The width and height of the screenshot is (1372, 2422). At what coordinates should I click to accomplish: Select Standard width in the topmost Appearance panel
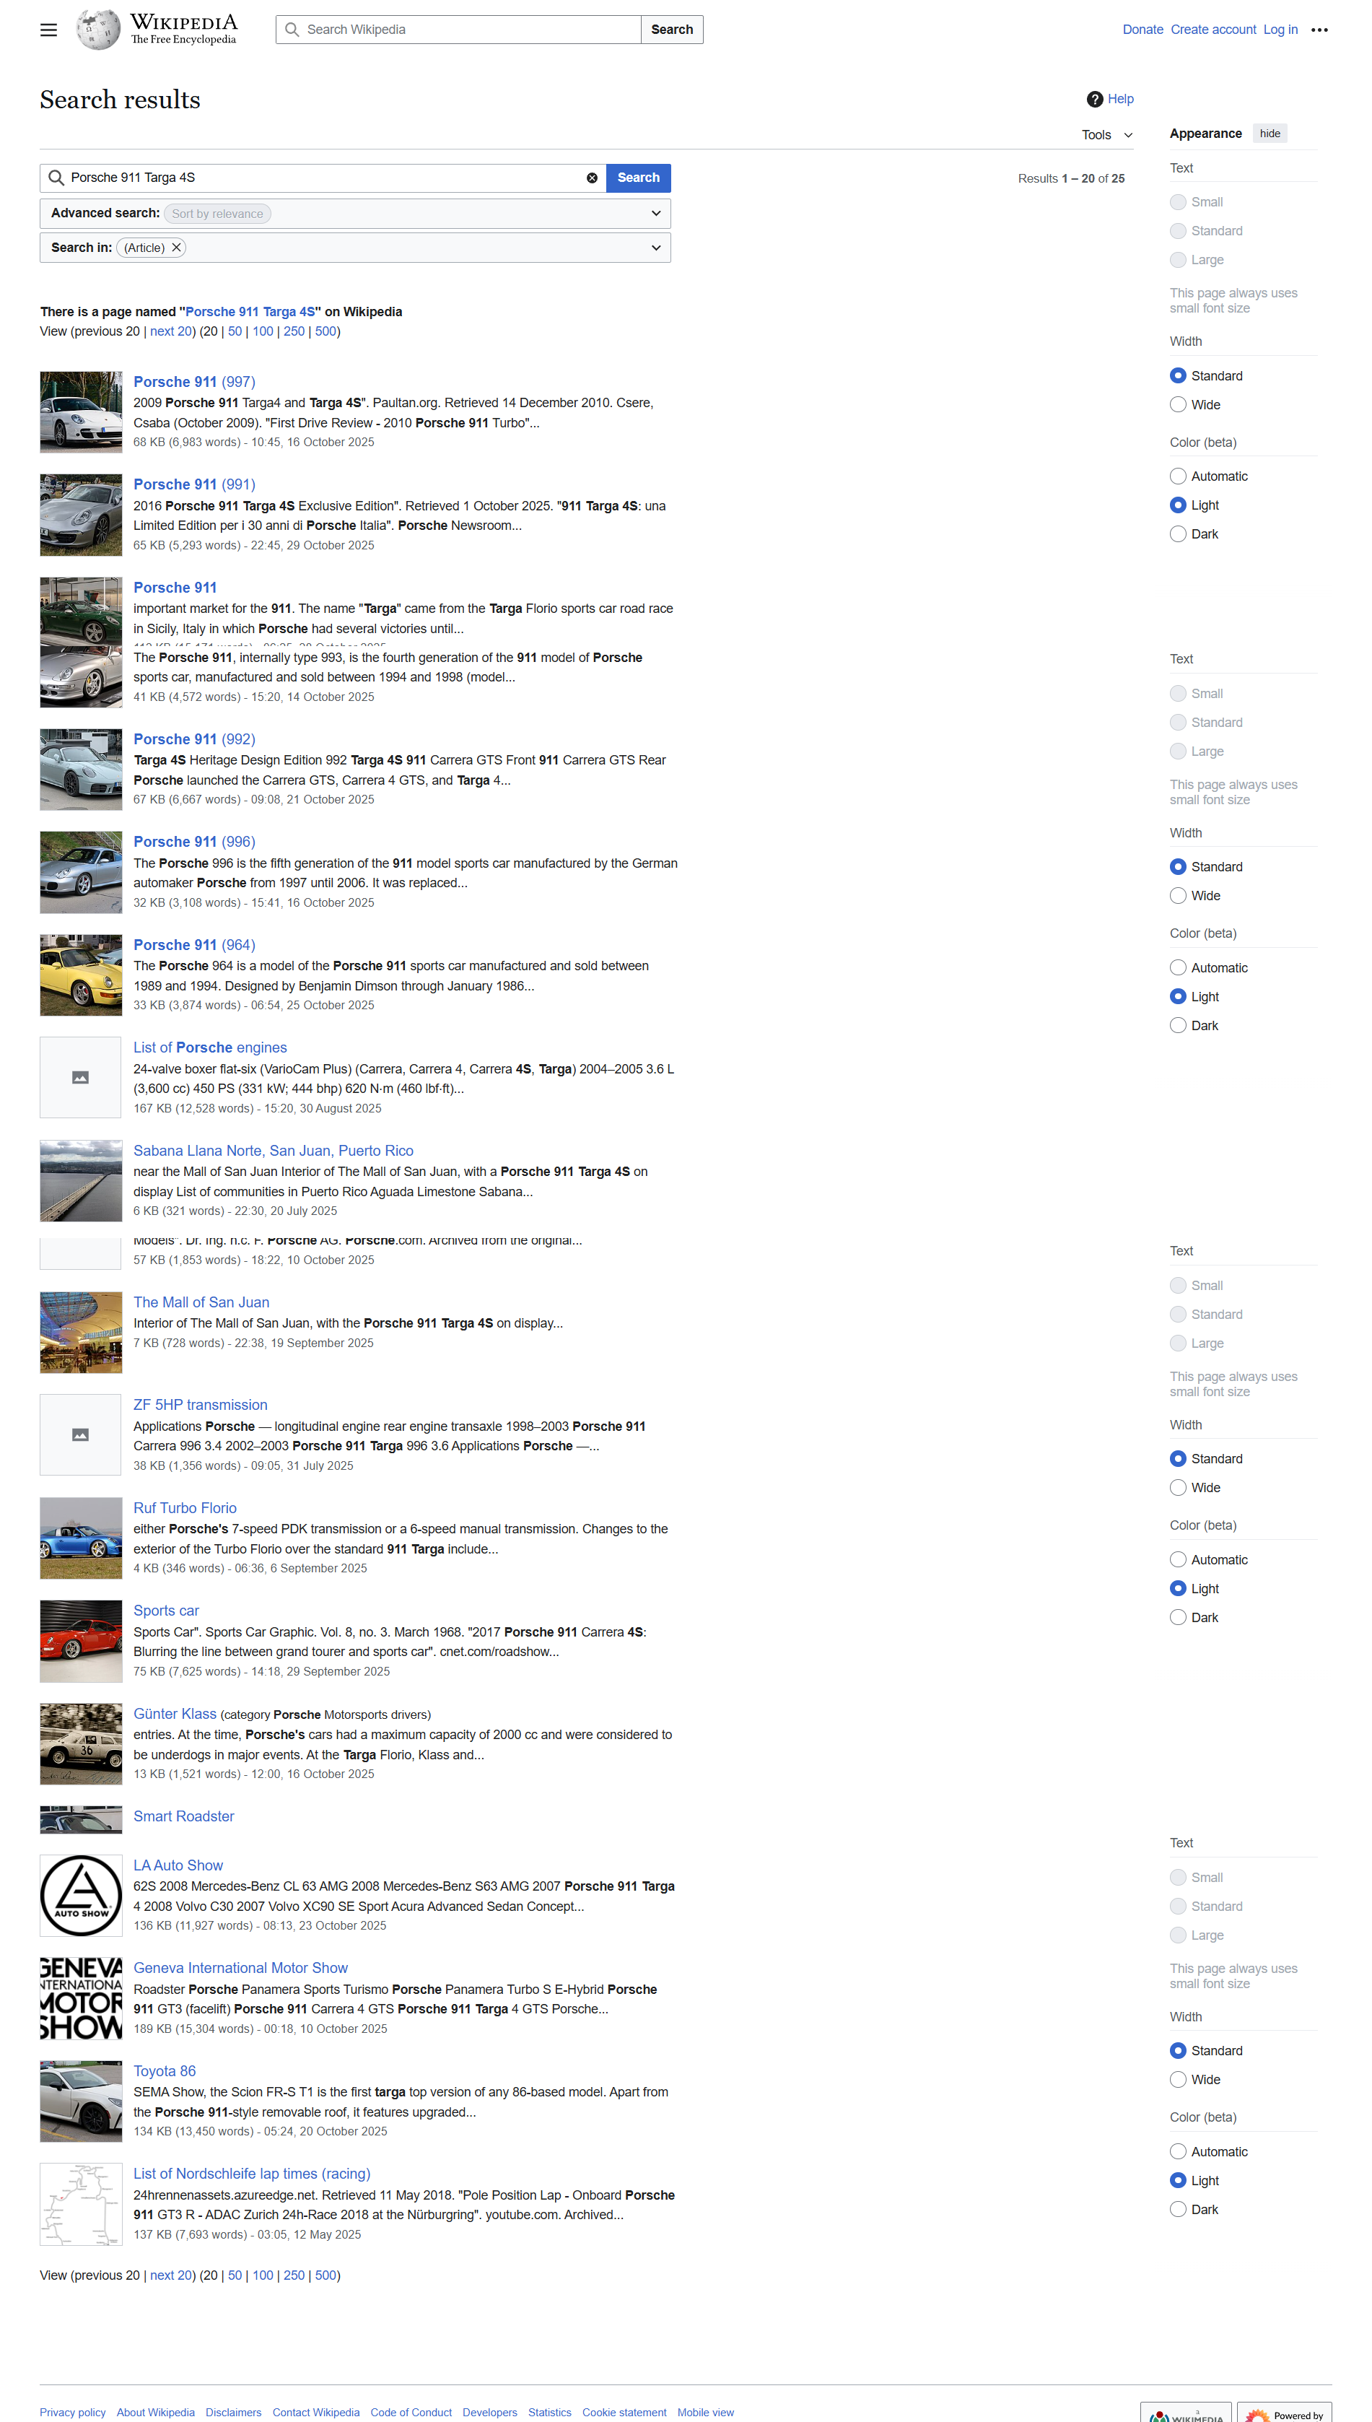(x=1178, y=376)
